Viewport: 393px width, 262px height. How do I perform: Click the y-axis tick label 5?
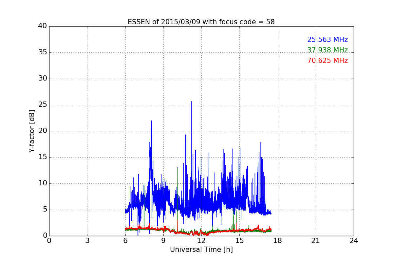point(45,210)
